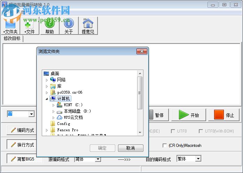This screenshot has width=243, height=173.
Task: Select pc0359.cn-06 user folder
Action: (x=70, y=92)
